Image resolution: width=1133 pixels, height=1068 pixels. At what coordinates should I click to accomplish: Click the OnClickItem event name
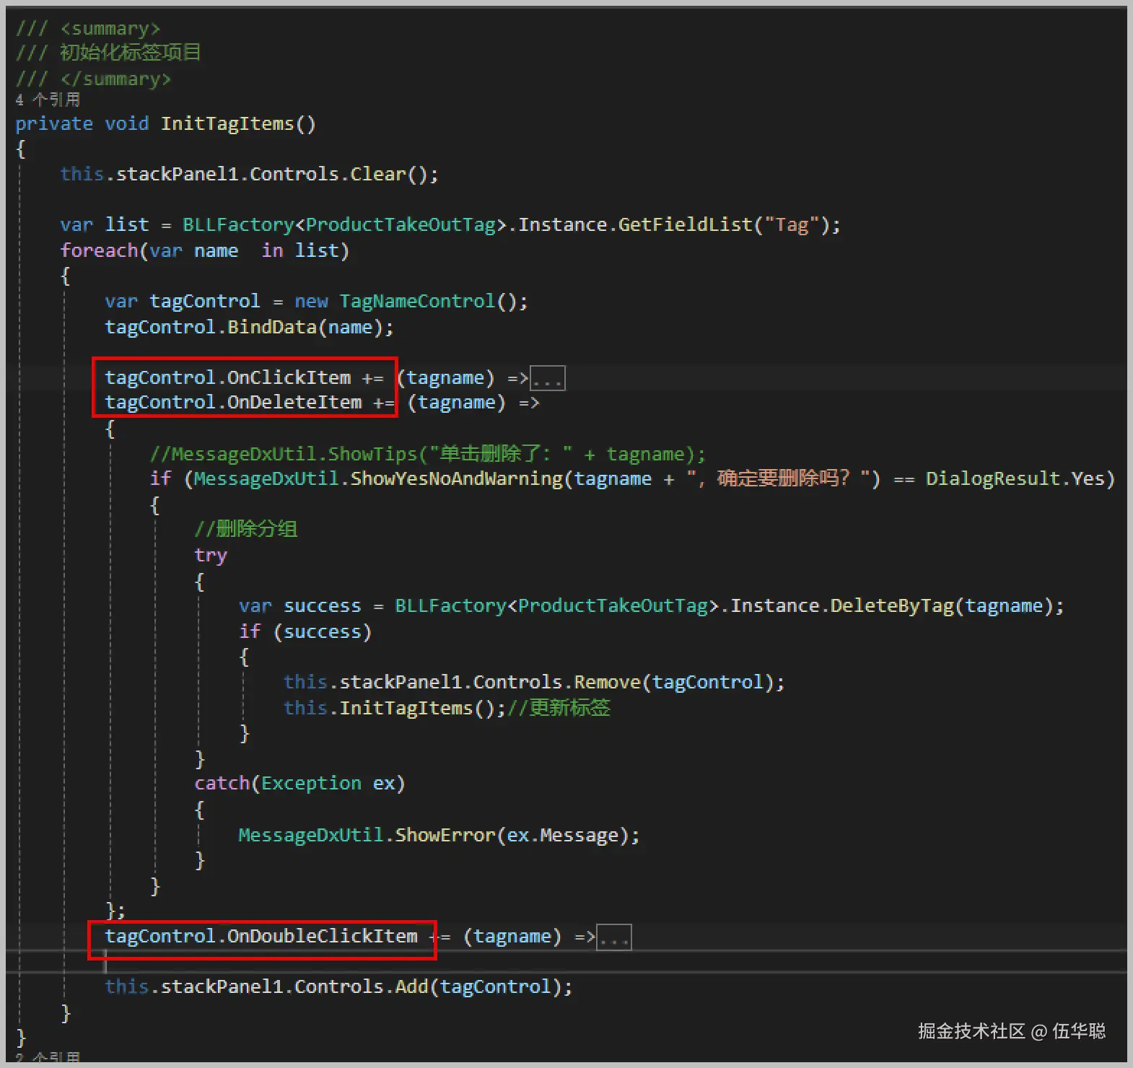289,378
